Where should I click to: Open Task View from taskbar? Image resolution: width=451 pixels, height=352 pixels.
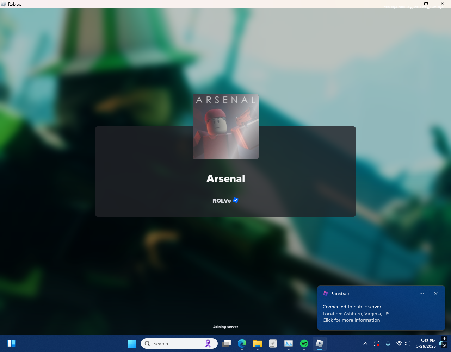coord(227,344)
